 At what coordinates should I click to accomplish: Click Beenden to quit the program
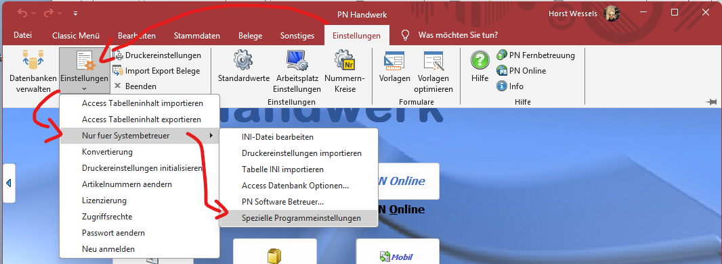pyautogui.click(x=135, y=86)
